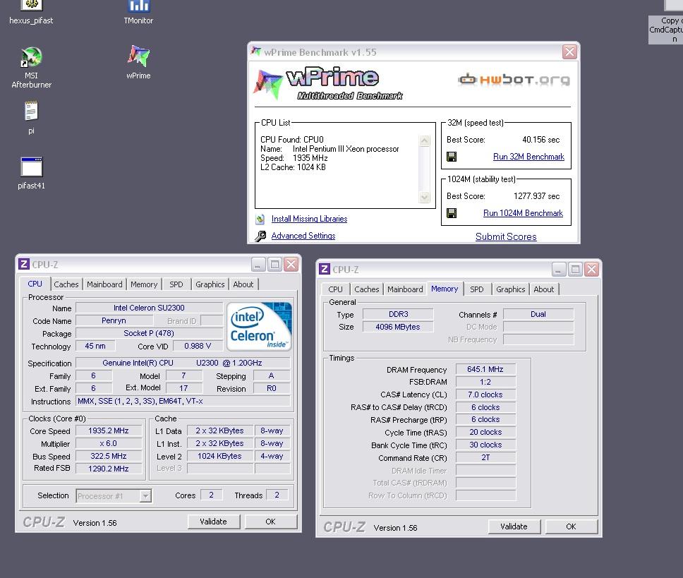This screenshot has height=578, width=683.
Task: Open Processor #1 selection dropdown
Action: [114, 495]
